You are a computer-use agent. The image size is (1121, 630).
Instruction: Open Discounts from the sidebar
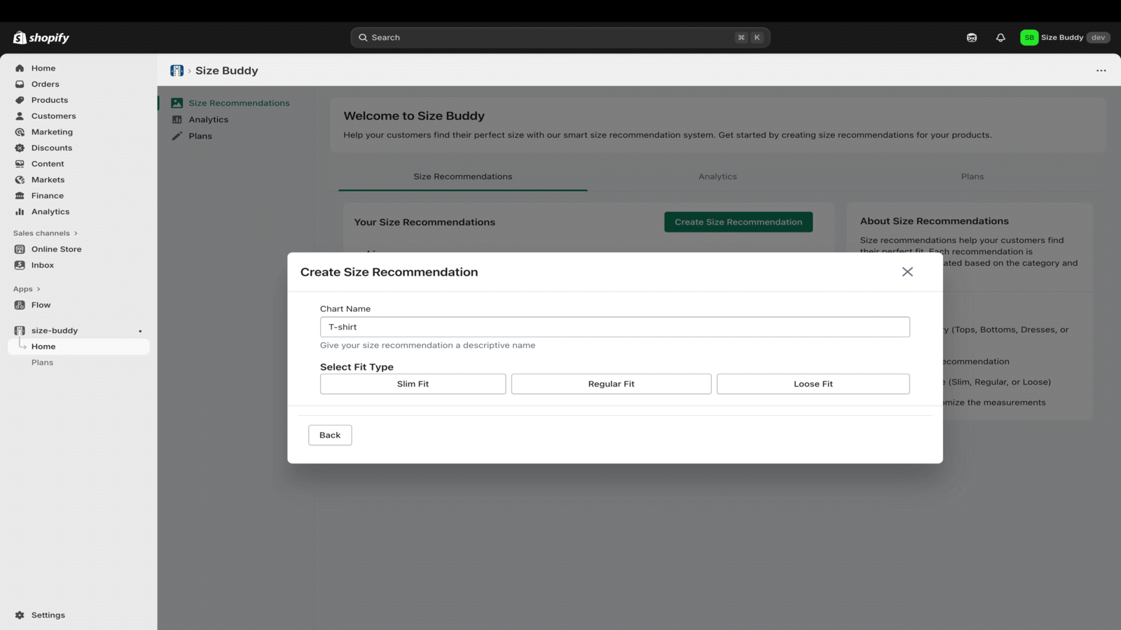51,148
